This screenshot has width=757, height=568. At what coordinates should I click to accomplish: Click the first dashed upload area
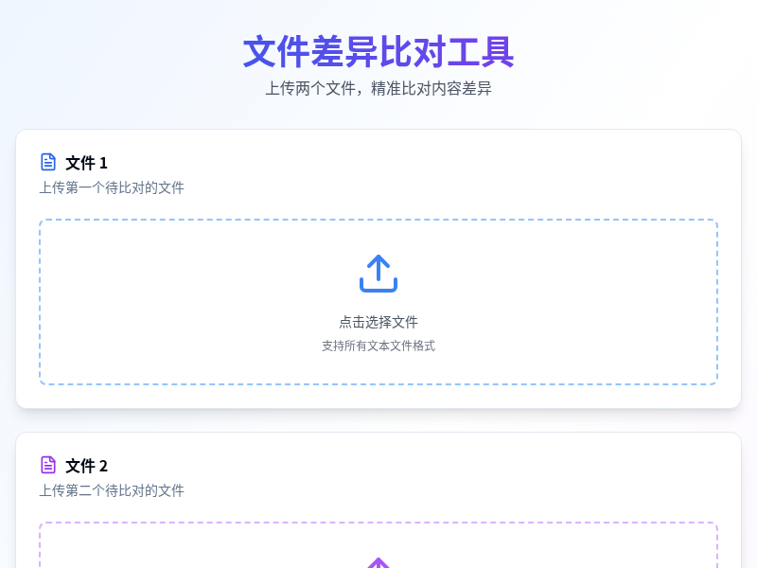click(x=378, y=301)
